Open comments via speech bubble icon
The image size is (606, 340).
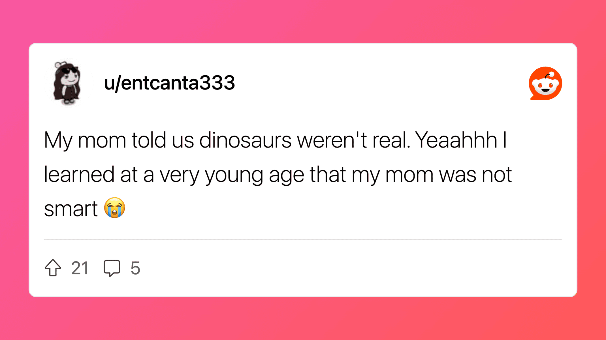coord(112,268)
